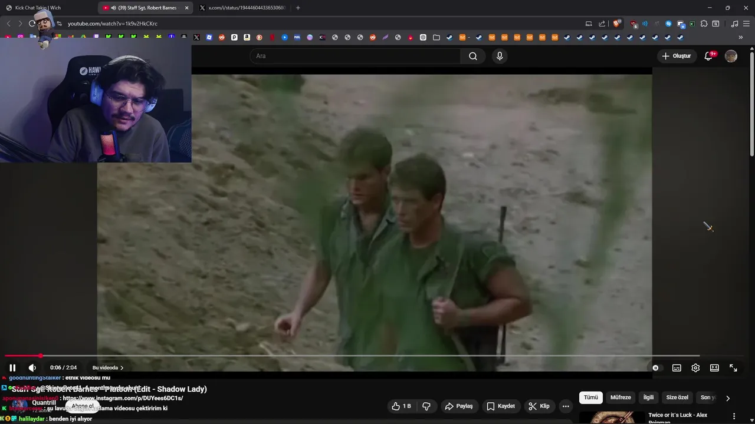Switch to the x.com/i/status browser tab
755x424 pixels.
tap(243, 8)
